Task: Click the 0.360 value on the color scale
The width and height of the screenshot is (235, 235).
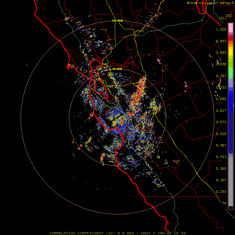Action: [221, 169]
